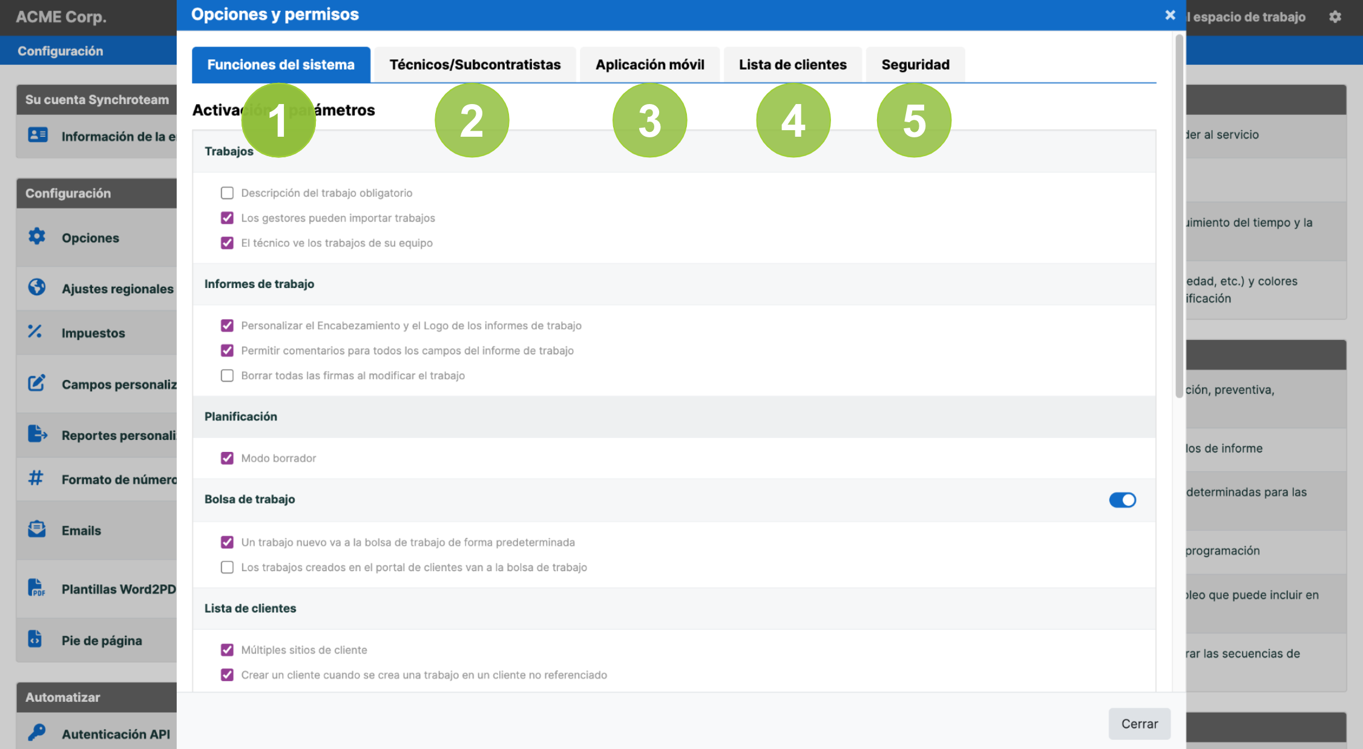Click the Bolsa de trabajo section heading

coord(249,499)
